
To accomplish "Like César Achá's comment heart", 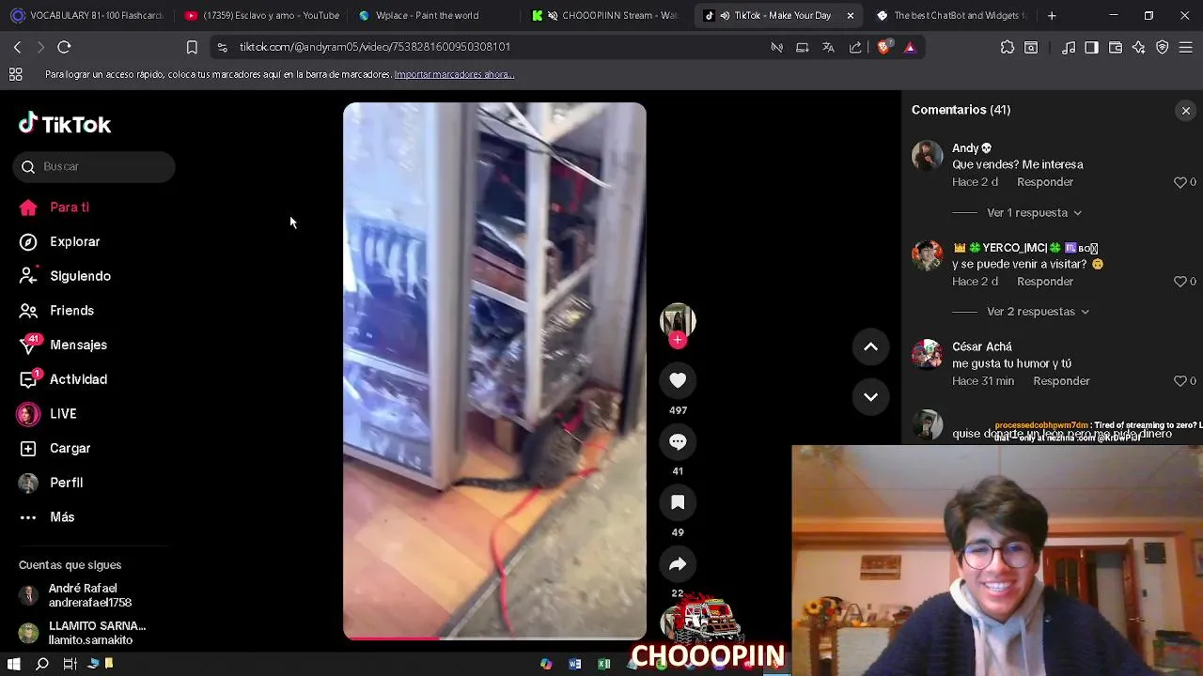I will coord(1180,381).
